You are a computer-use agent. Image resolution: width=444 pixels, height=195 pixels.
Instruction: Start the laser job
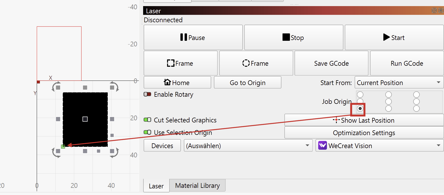pos(394,37)
